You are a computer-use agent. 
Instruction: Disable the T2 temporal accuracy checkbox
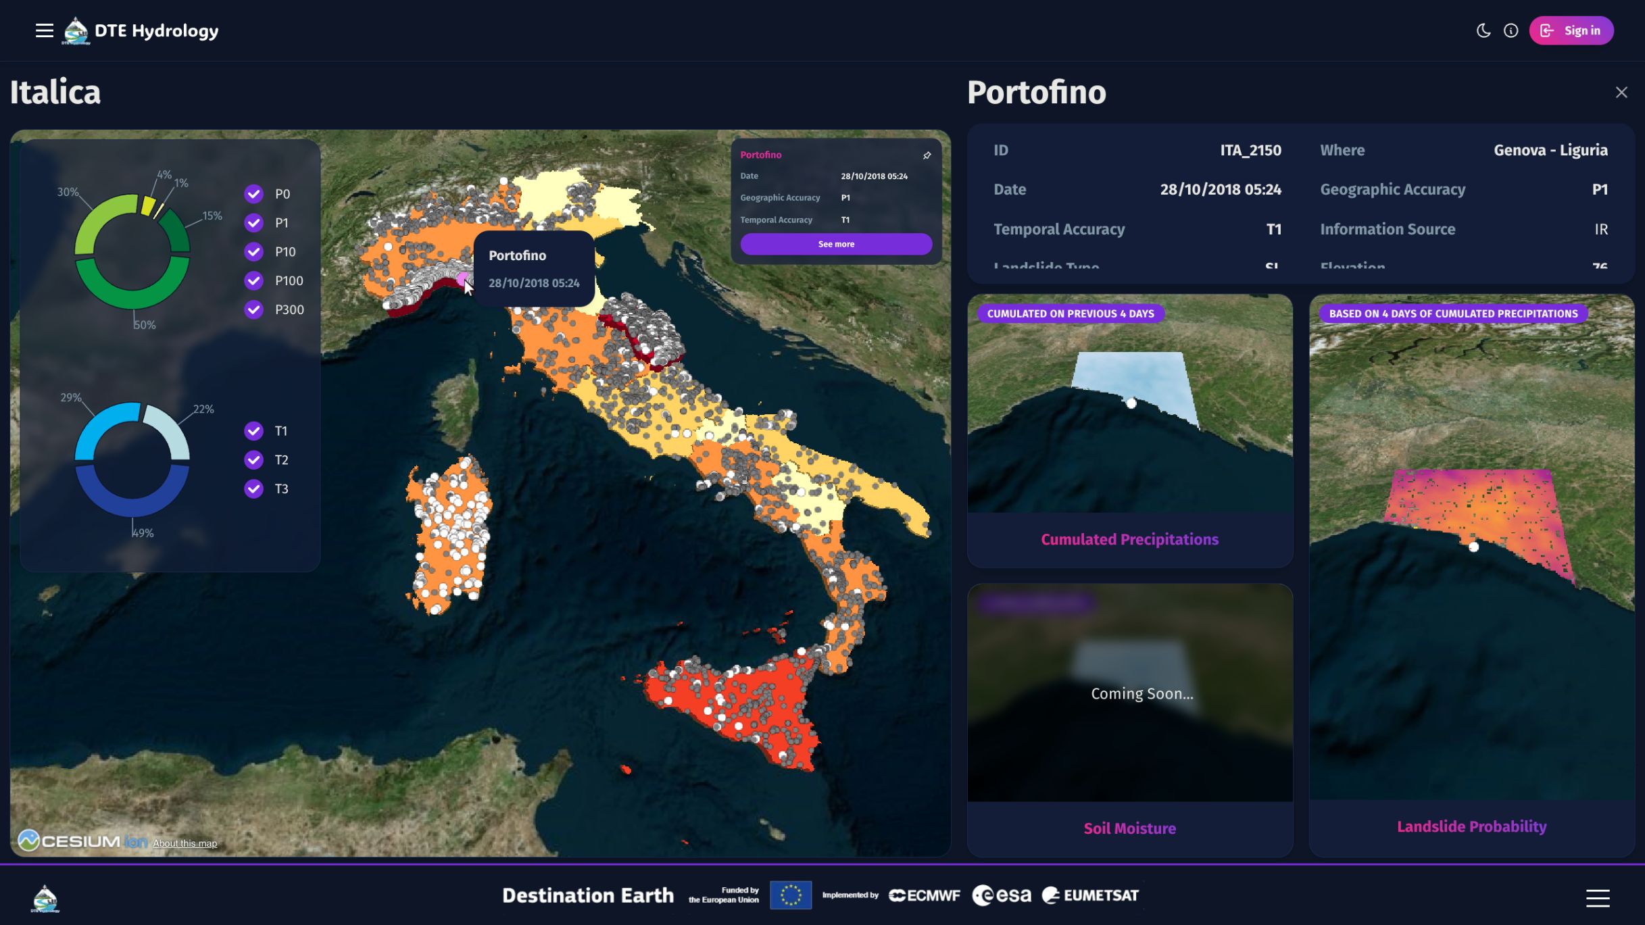click(x=253, y=460)
